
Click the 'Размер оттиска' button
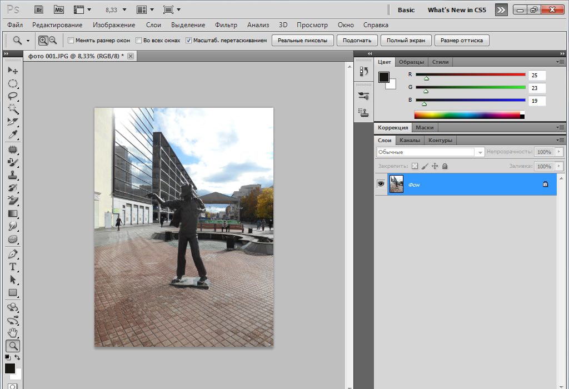point(462,40)
